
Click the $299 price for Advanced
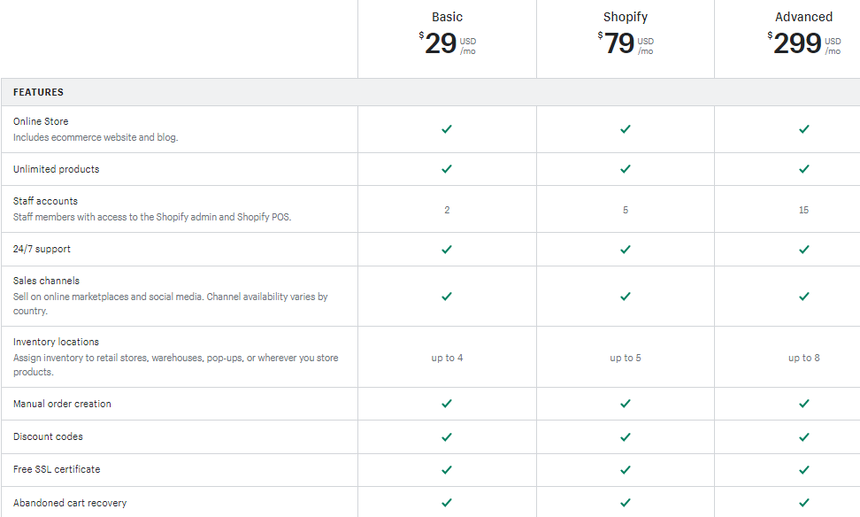(804, 42)
